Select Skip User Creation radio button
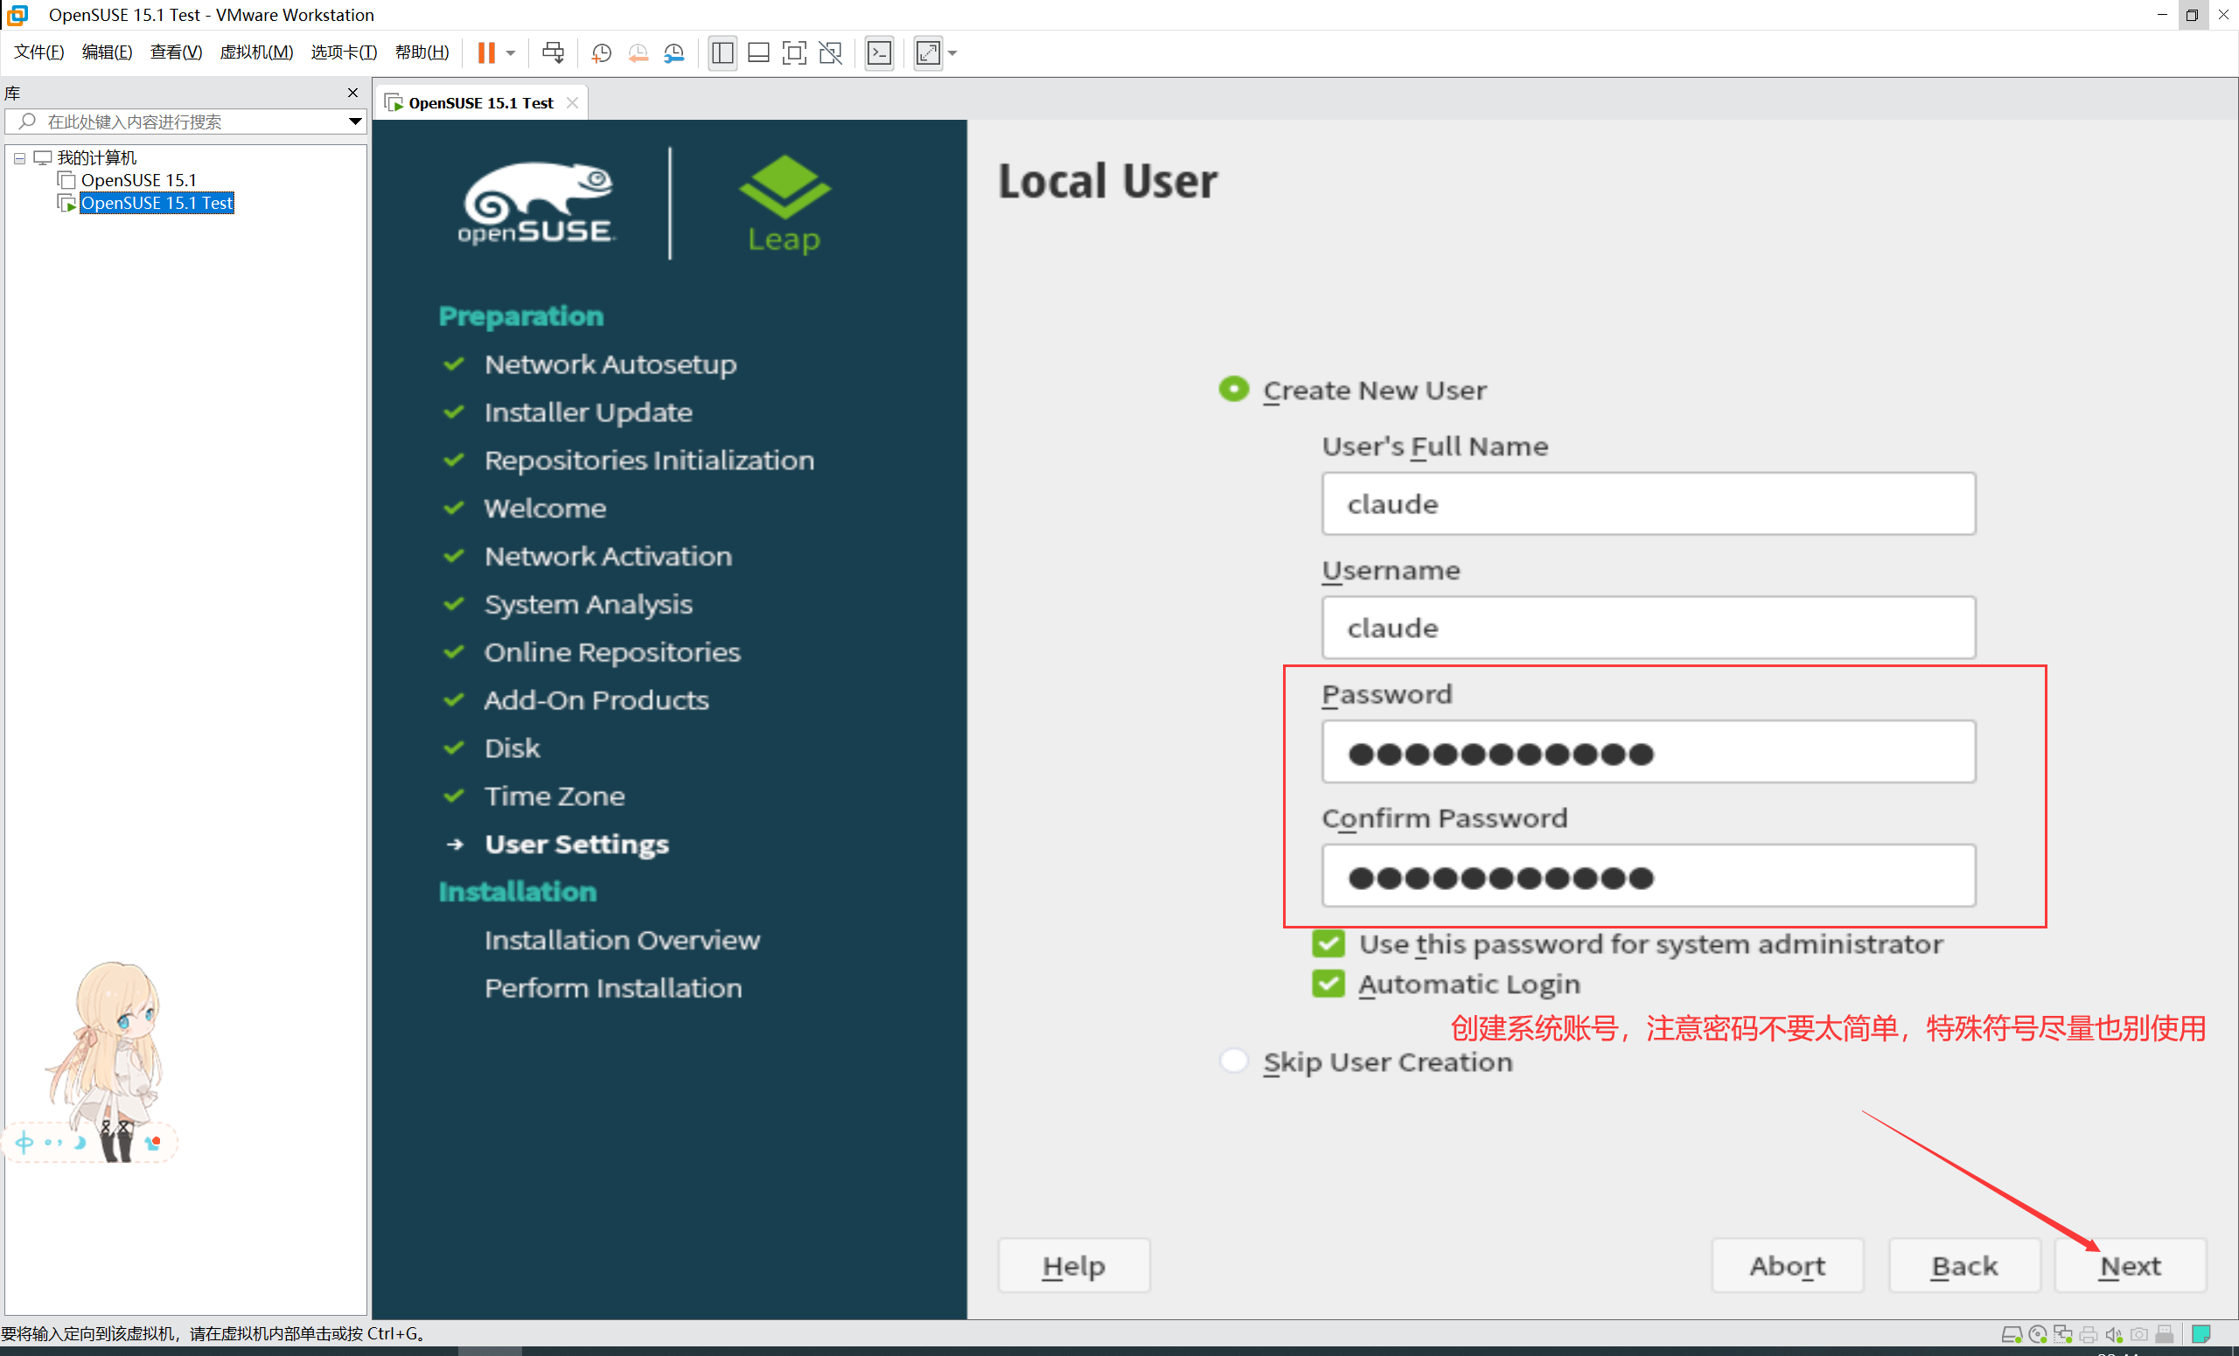 (x=1233, y=1060)
